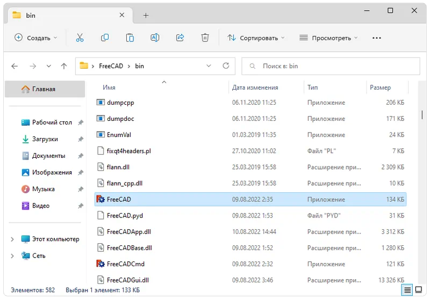The width and height of the screenshot is (430, 299).
Task: Open Главная in sidebar
Action: (45, 89)
